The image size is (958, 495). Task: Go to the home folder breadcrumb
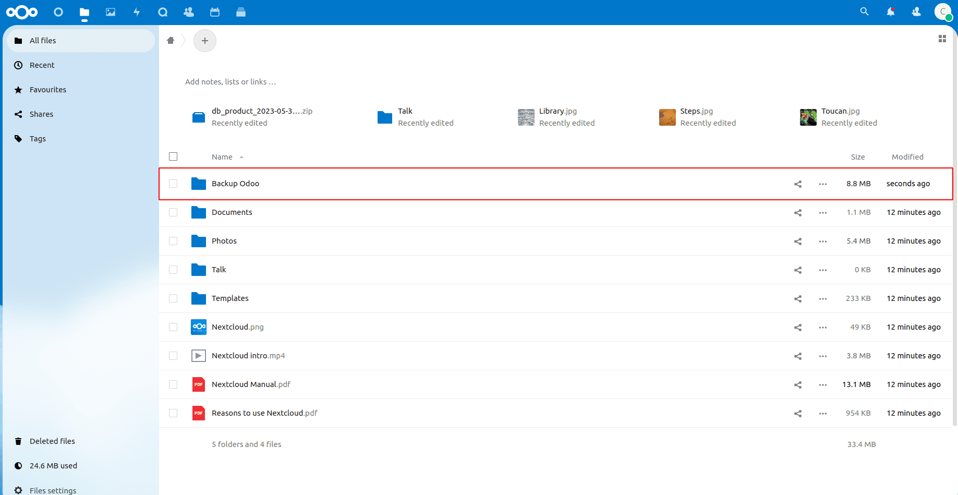click(x=171, y=40)
